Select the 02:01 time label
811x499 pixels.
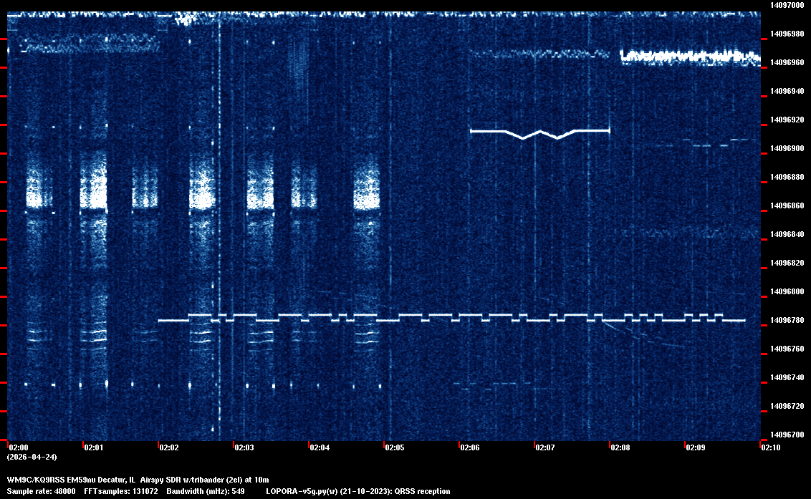[x=94, y=447]
